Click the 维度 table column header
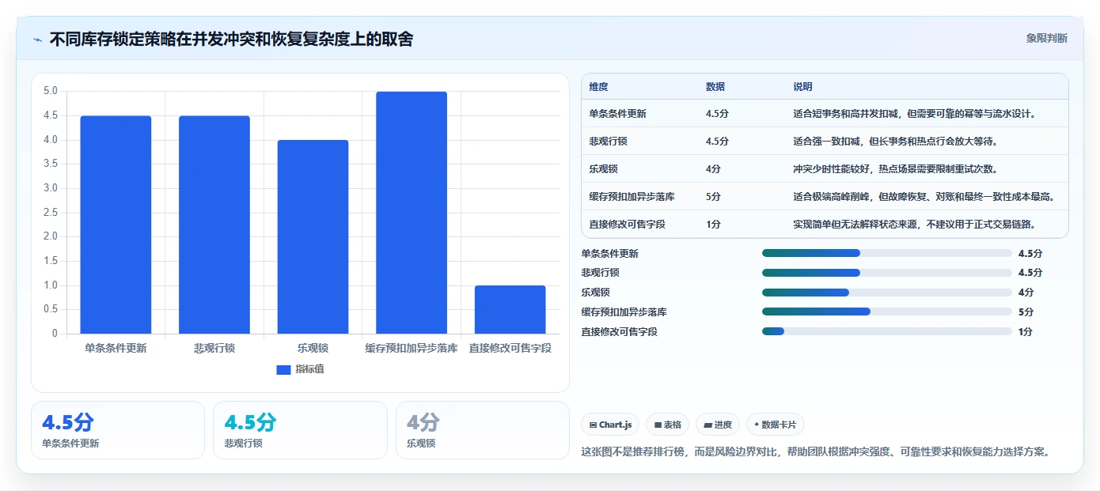Screen dimensions: 1100x491 click(x=598, y=87)
